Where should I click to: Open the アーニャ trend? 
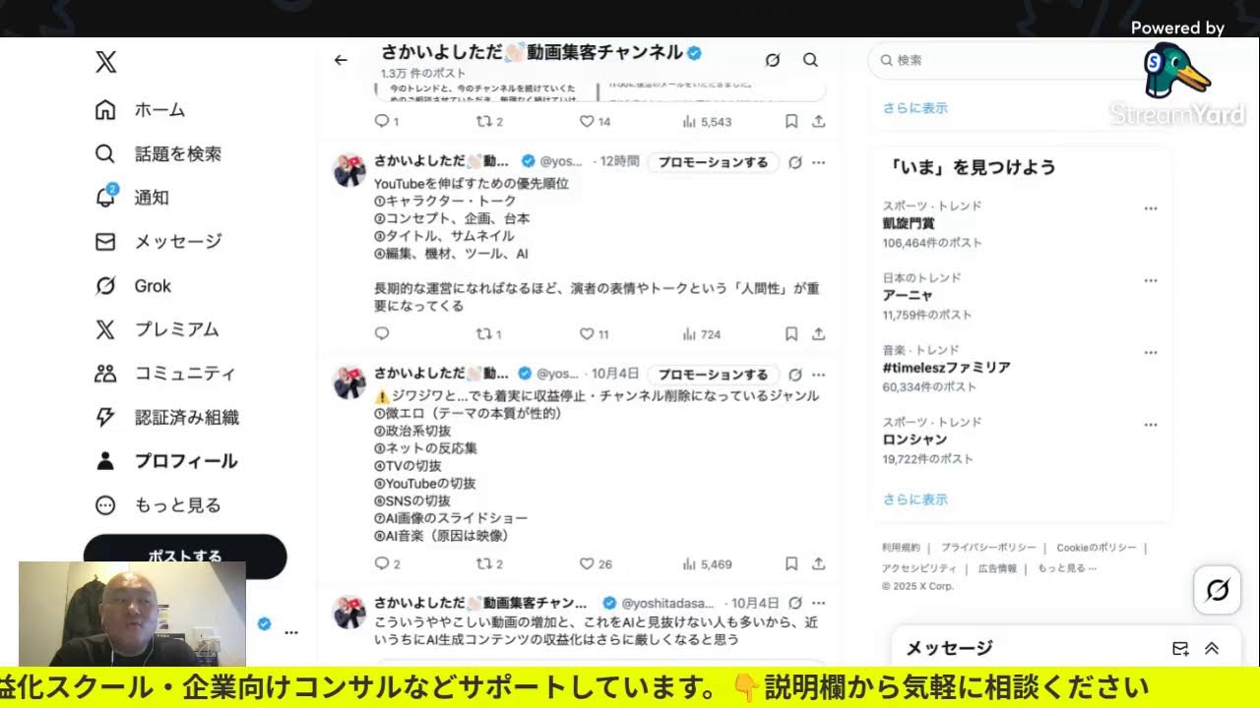click(x=908, y=296)
